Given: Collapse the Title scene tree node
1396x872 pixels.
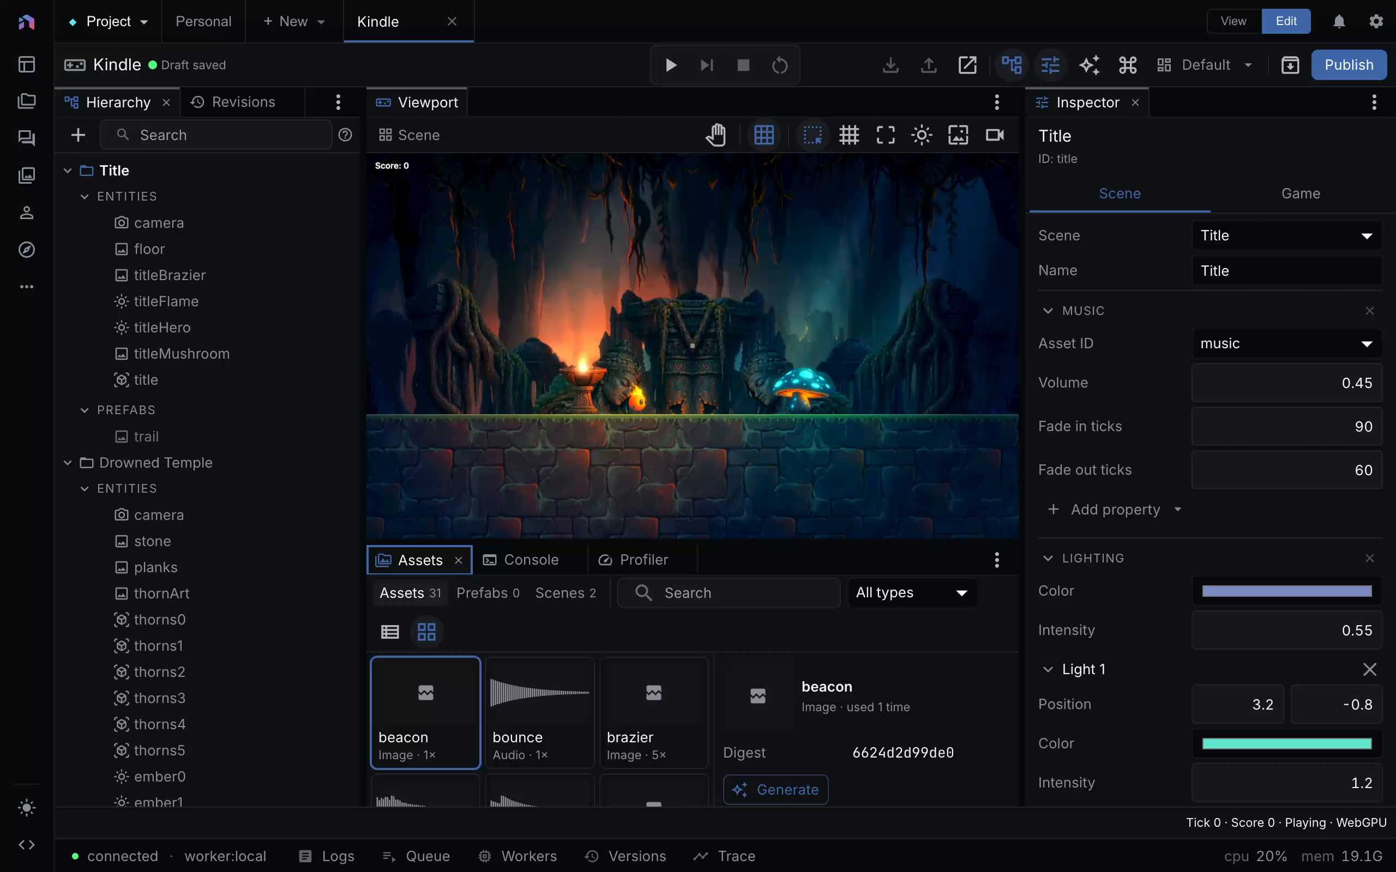Looking at the screenshot, I should click(68, 171).
